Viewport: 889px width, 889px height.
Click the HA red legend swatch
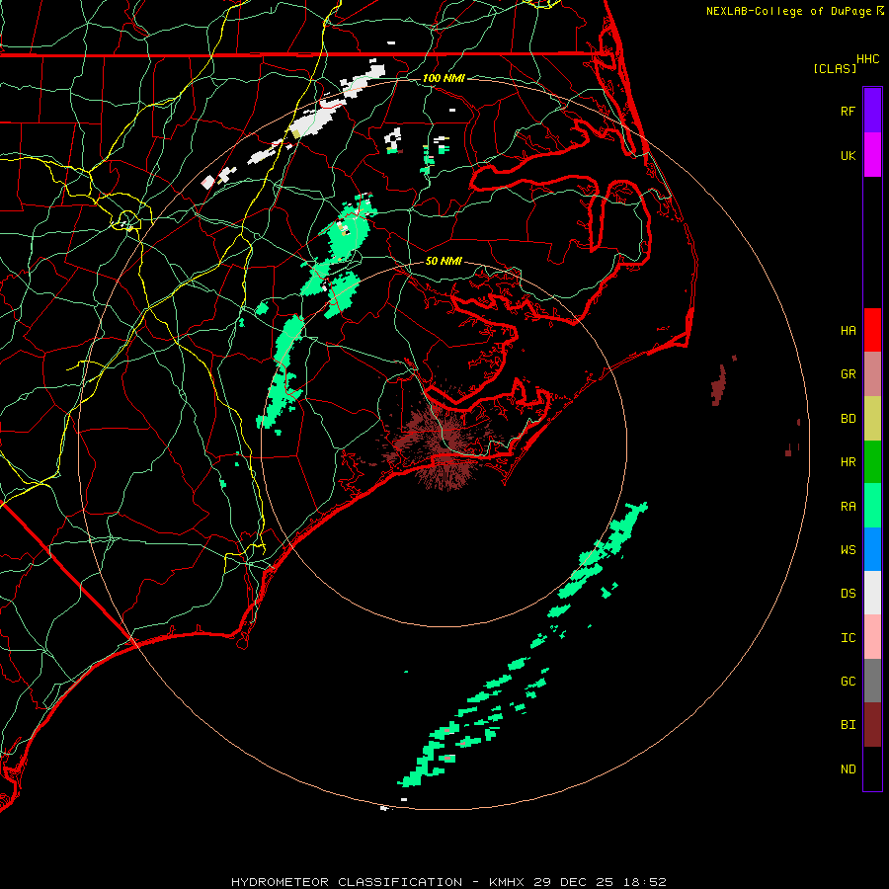tap(872, 330)
